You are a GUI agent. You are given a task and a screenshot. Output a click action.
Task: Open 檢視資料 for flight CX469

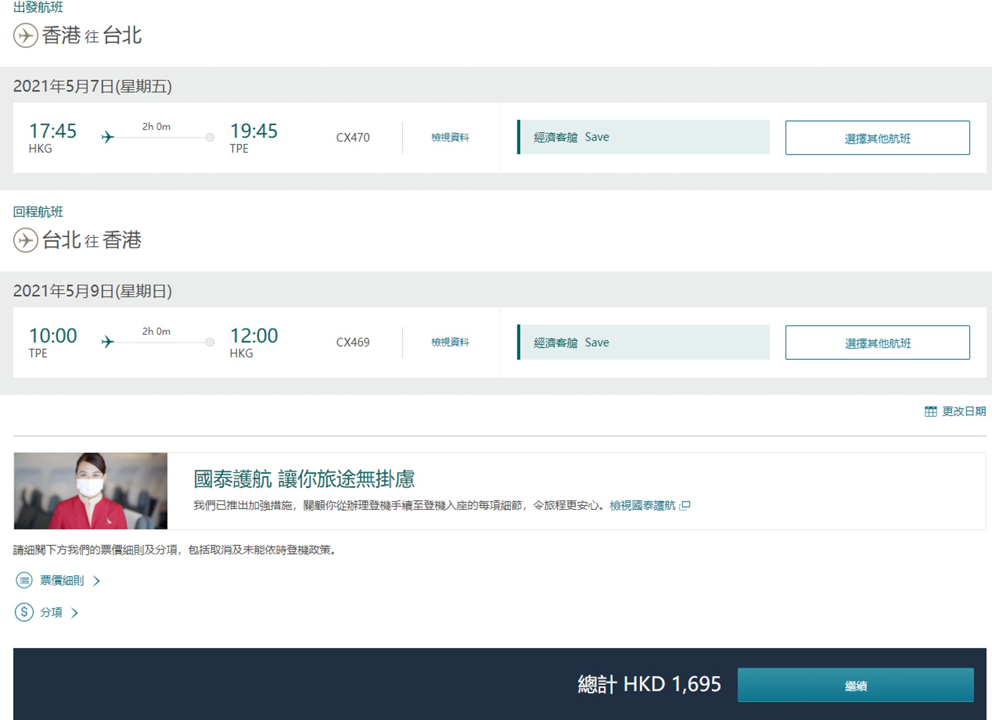tap(450, 342)
